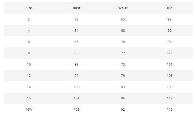
Task: Click bust value 100 for size 14
Action: click(76, 87)
